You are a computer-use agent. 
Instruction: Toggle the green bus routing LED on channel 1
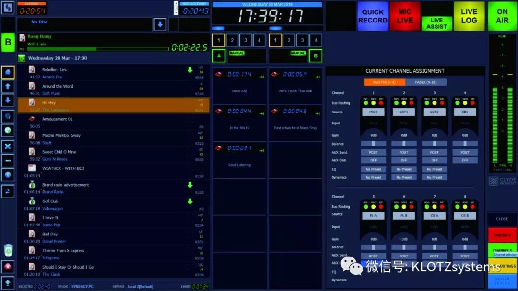click(365, 103)
